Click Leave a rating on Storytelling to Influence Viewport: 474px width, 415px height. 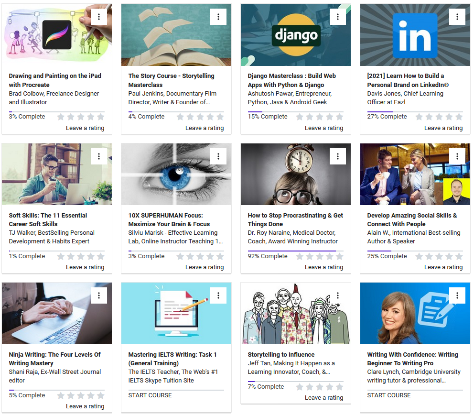pos(324,397)
